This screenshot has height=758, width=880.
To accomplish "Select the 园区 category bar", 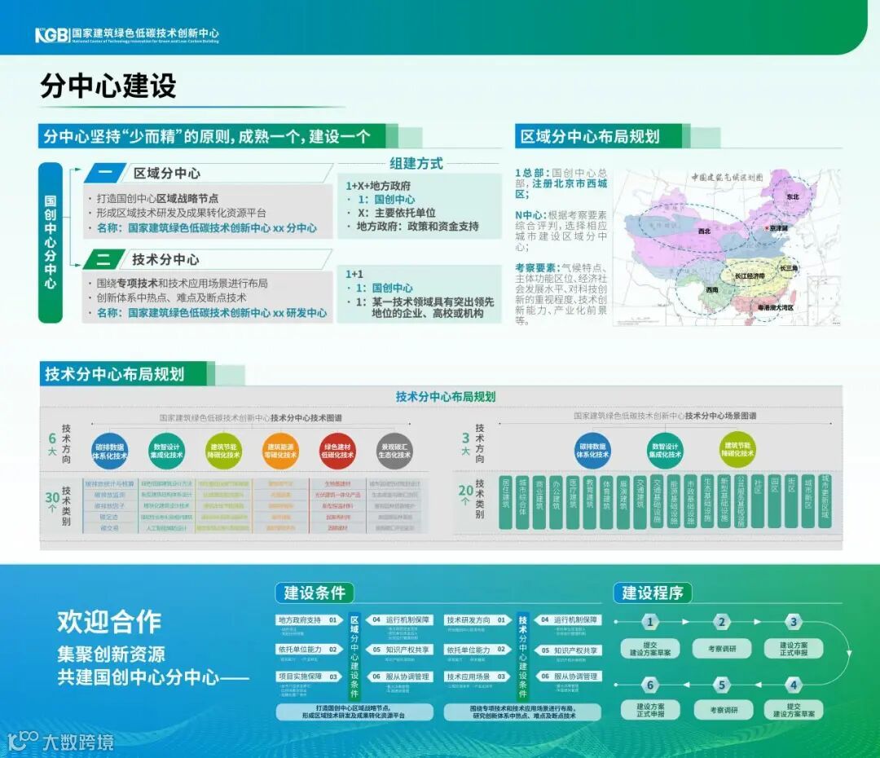I will [x=775, y=500].
